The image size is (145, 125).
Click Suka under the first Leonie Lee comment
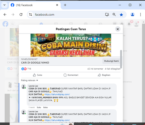coord(39,107)
